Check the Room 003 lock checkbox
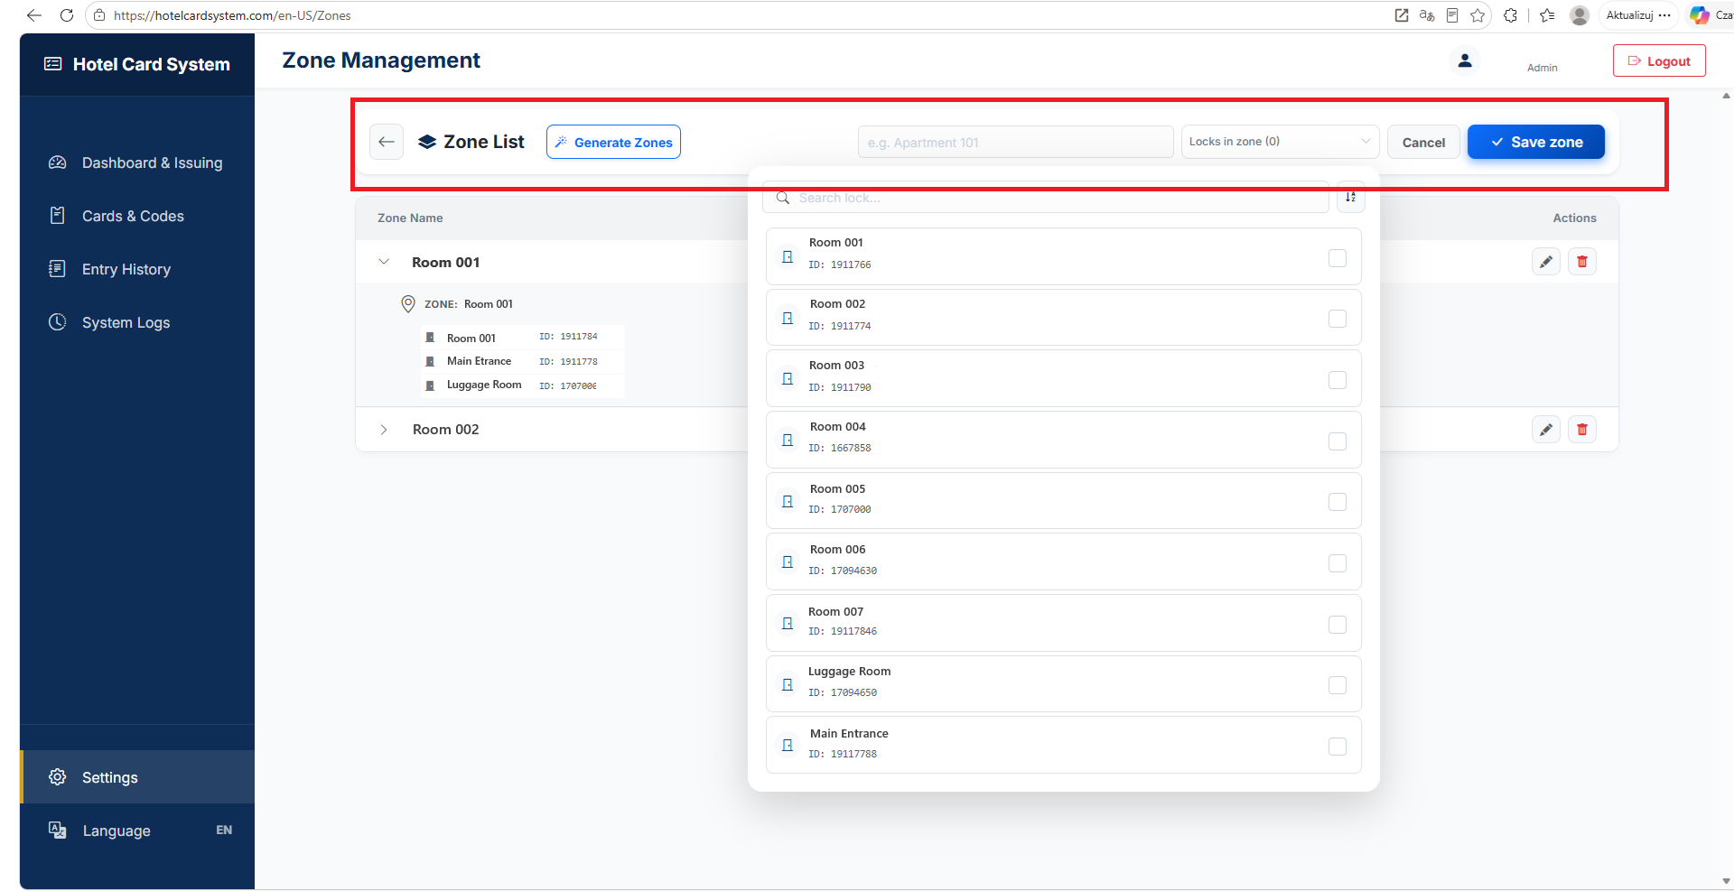 [x=1338, y=380]
